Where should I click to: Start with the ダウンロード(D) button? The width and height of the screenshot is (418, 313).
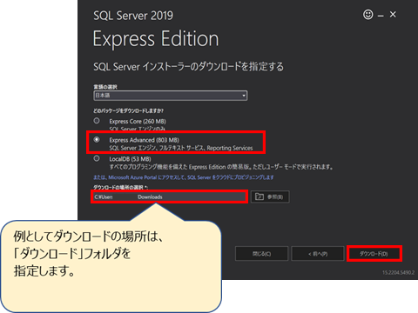(x=374, y=254)
